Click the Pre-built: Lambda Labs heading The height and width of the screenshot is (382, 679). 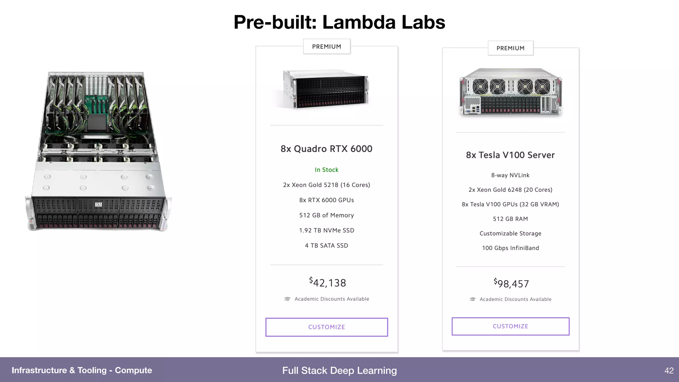(x=339, y=22)
